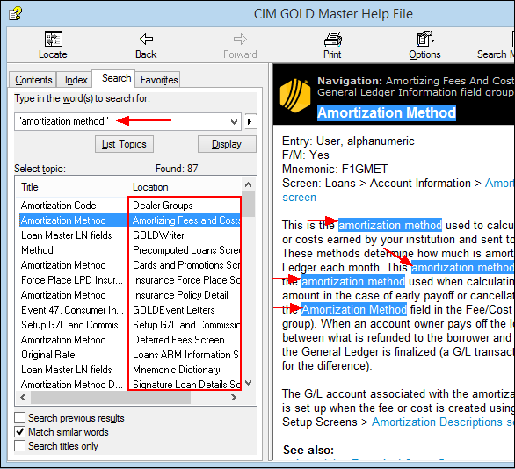Switch to the Contents tab
The width and height of the screenshot is (515, 469).
33,80
